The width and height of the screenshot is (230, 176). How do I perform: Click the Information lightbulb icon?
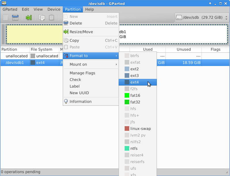coord(66,101)
